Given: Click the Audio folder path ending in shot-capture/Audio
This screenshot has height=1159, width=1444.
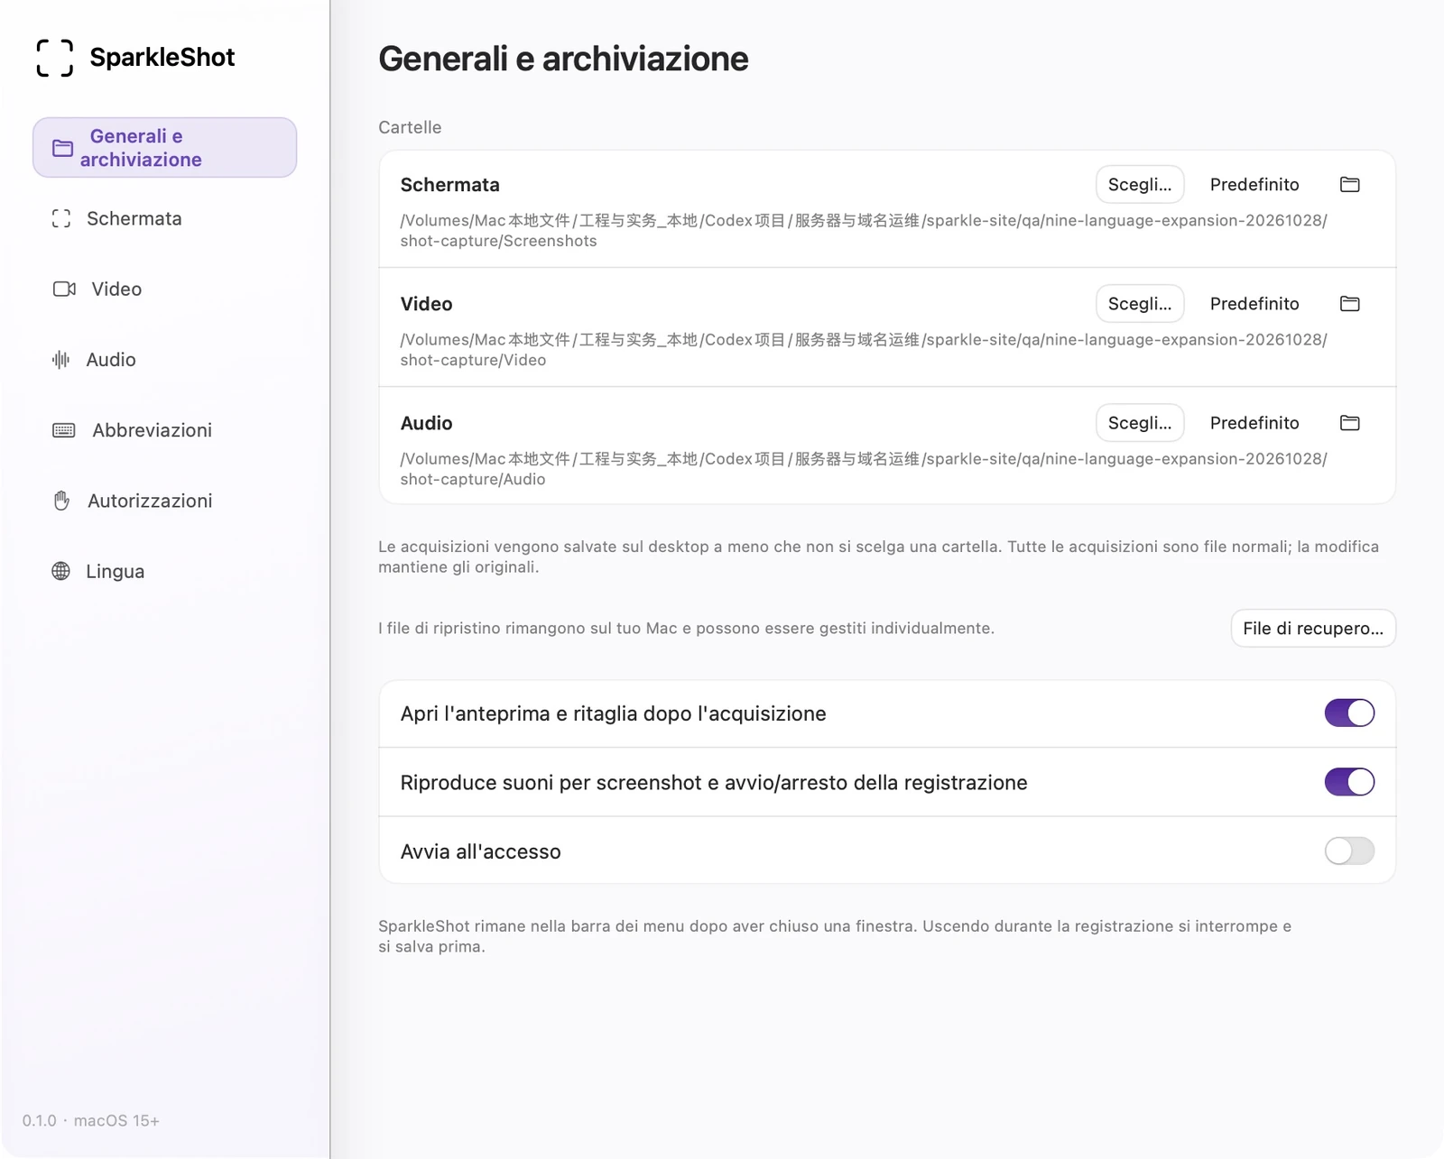Looking at the screenshot, I should [x=864, y=468].
